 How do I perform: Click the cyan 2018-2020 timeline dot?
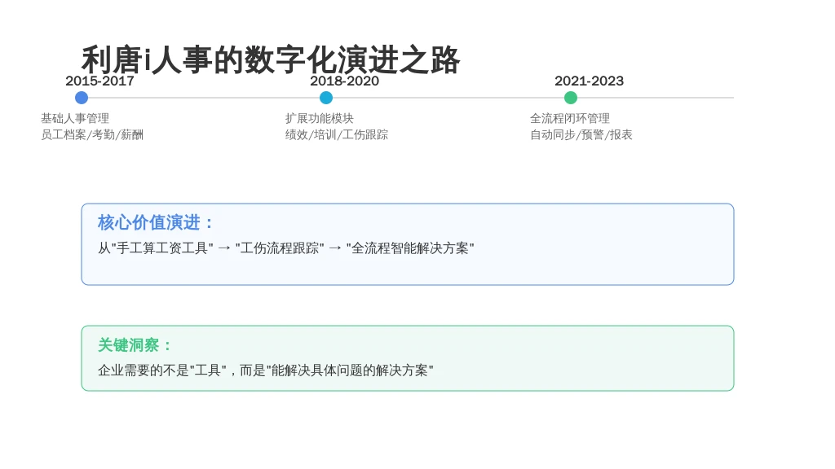[x=326, y=98]
